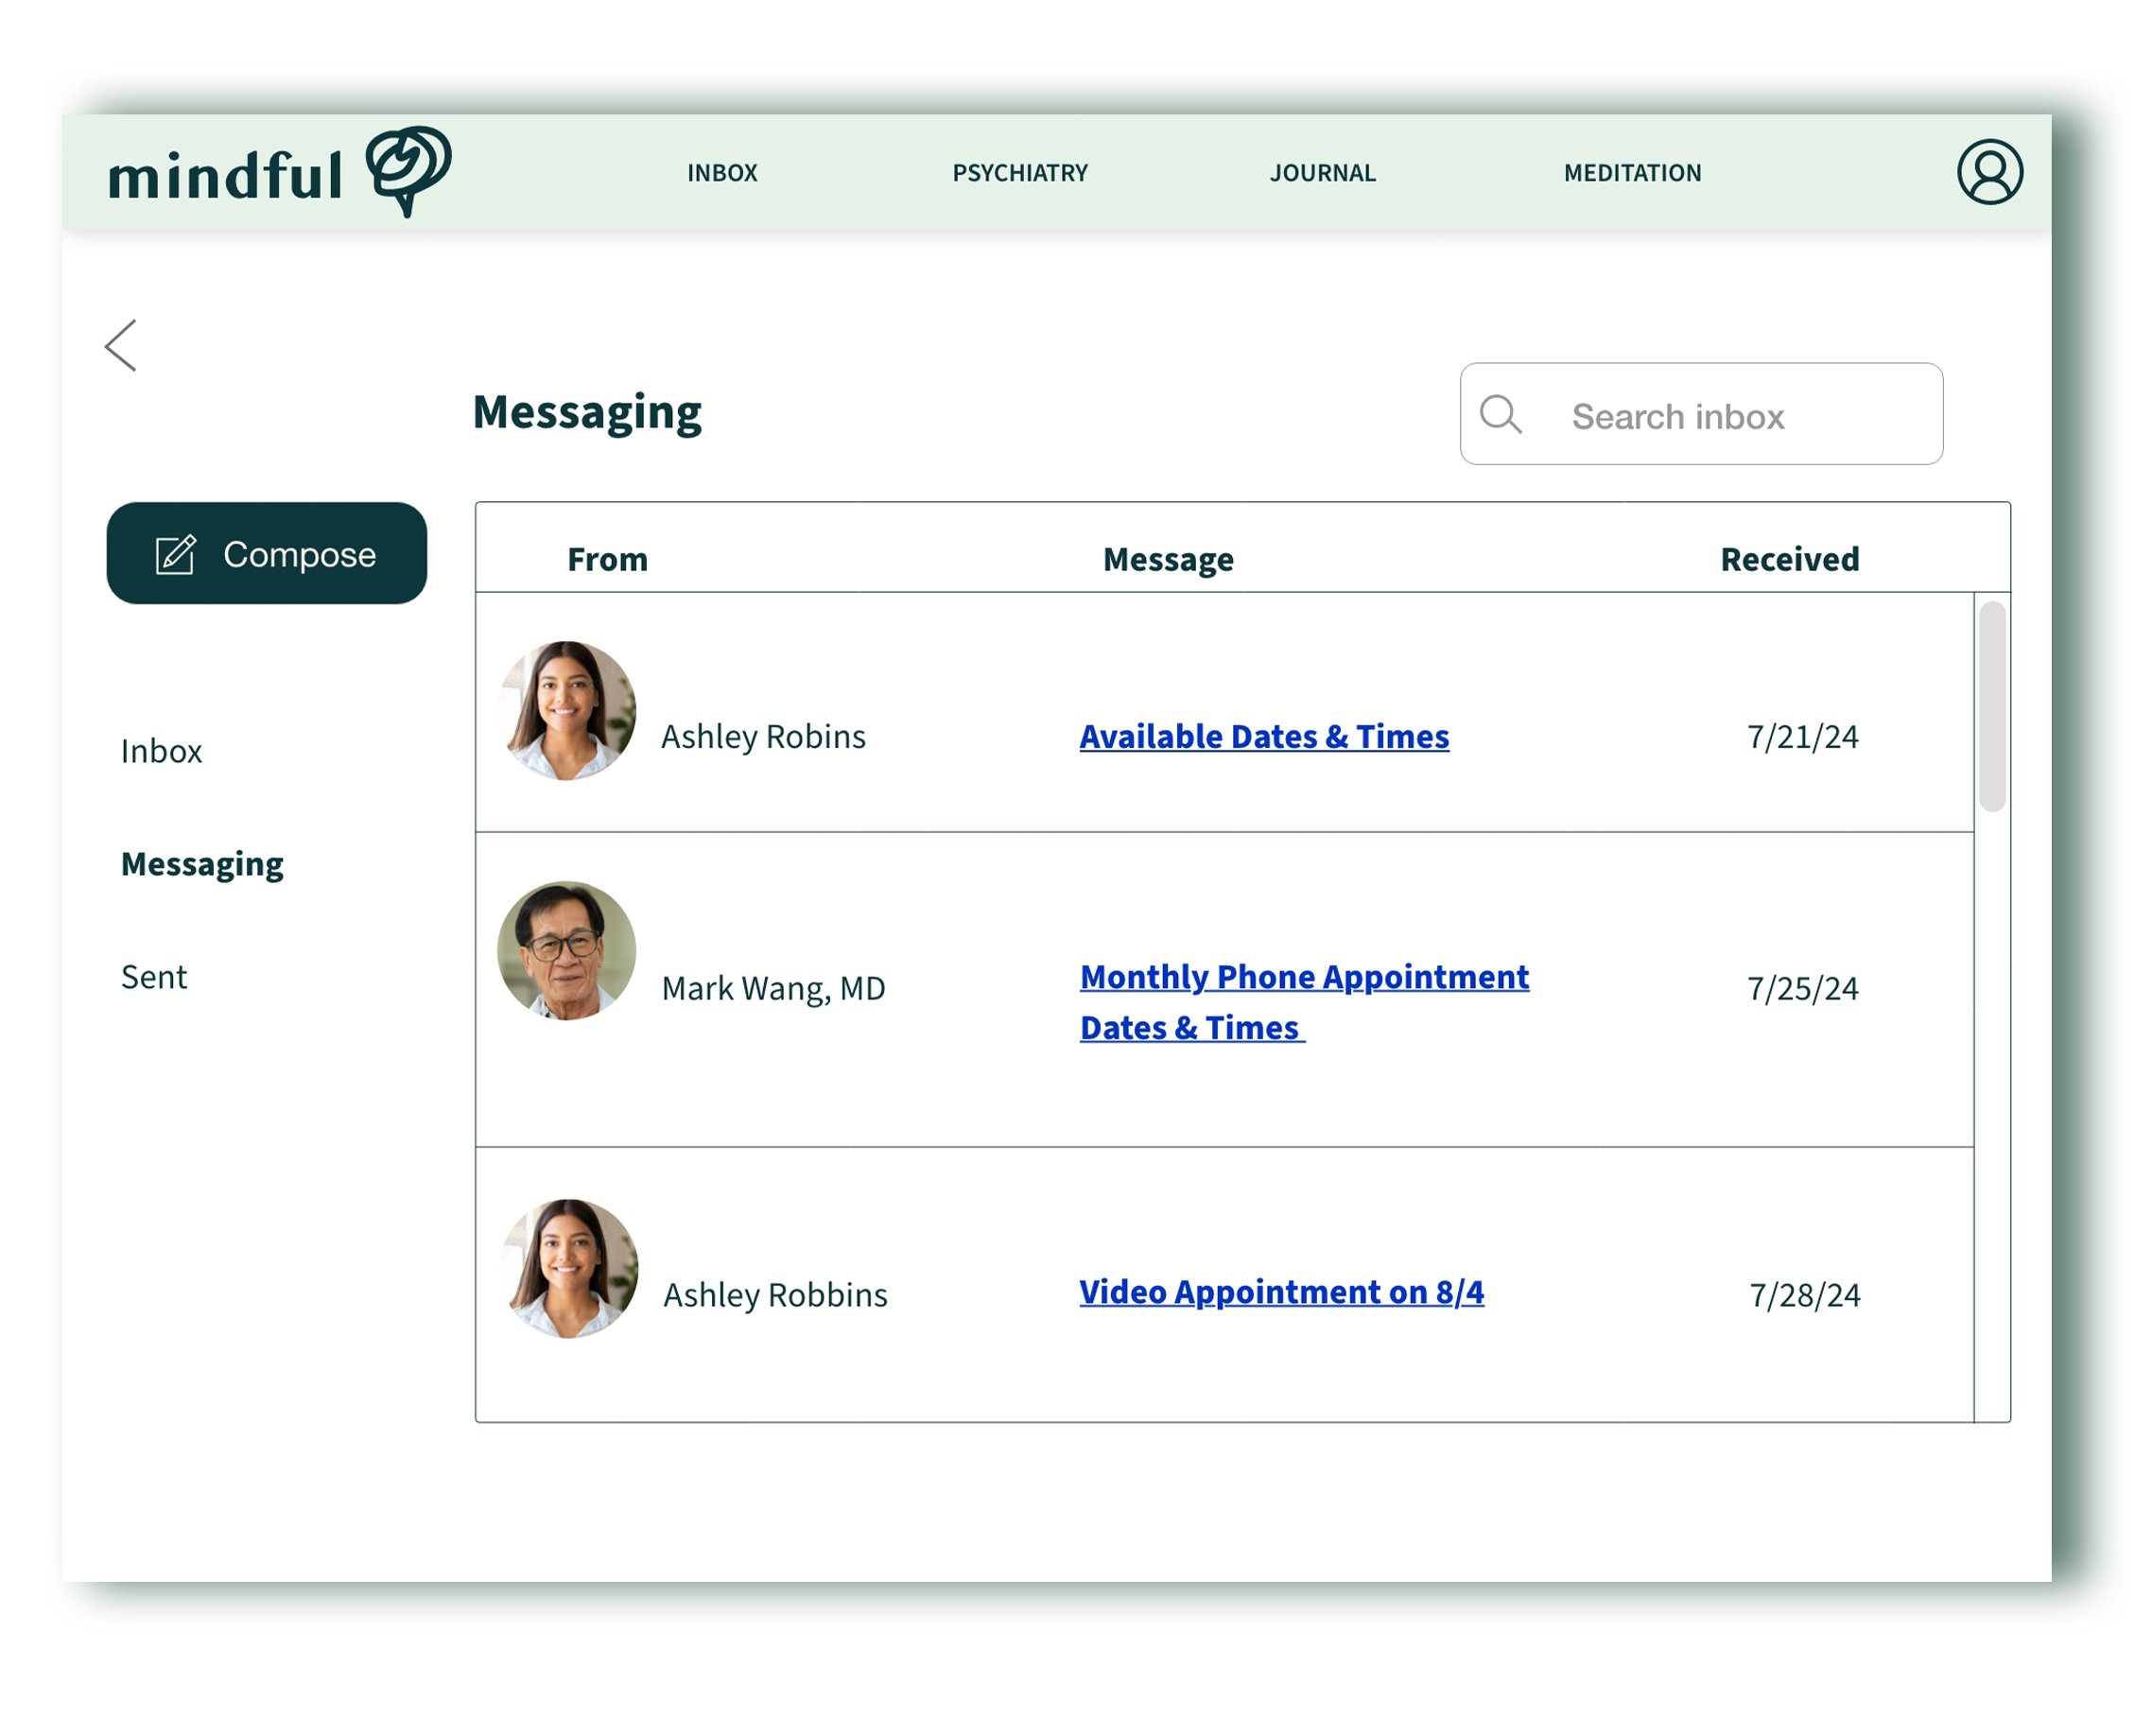Viewport: 2152px width, 1736px height.
Task: Select Sent in the left sidebar
Action: click(x=154, y=977)
